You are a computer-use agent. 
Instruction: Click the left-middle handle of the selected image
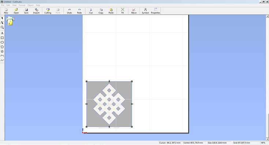click(x=86, y=104)
